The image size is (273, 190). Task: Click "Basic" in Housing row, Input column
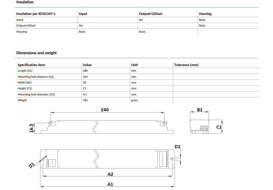[x=82, y=32]
